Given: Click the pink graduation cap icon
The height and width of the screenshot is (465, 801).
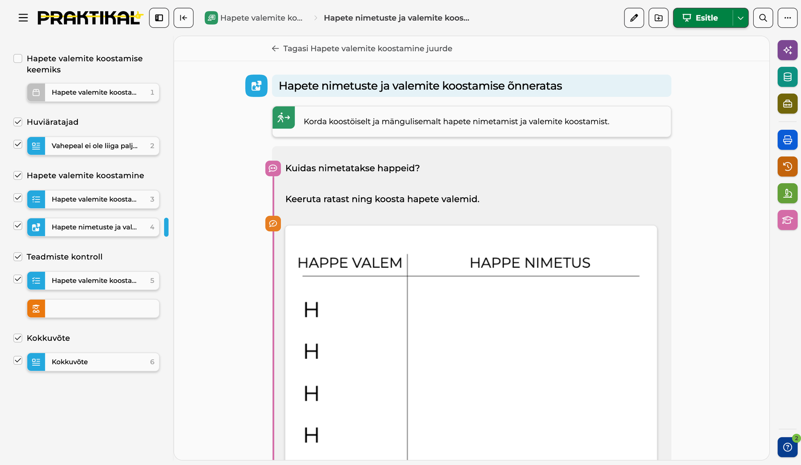Looking at the screenshot, I should (x=787, y=220).
